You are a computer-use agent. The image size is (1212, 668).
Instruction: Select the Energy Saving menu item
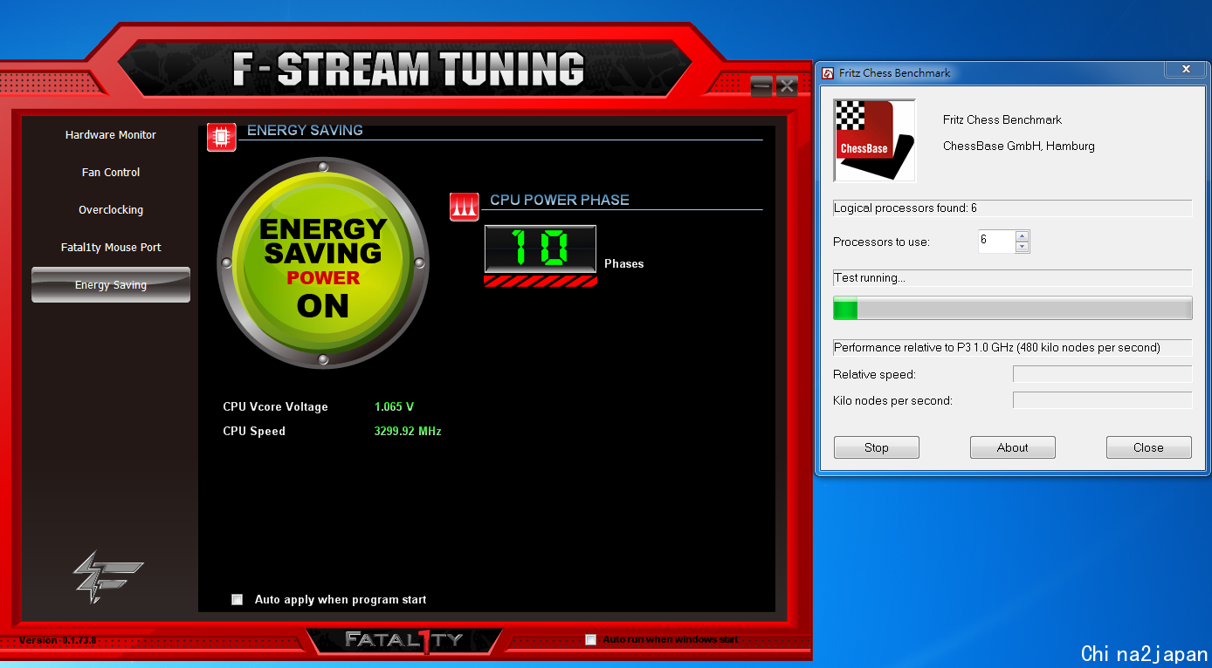coord(111,285)
